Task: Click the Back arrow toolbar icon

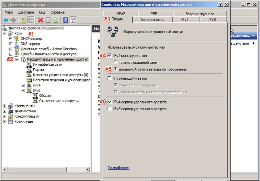Action: pos(6,20)
